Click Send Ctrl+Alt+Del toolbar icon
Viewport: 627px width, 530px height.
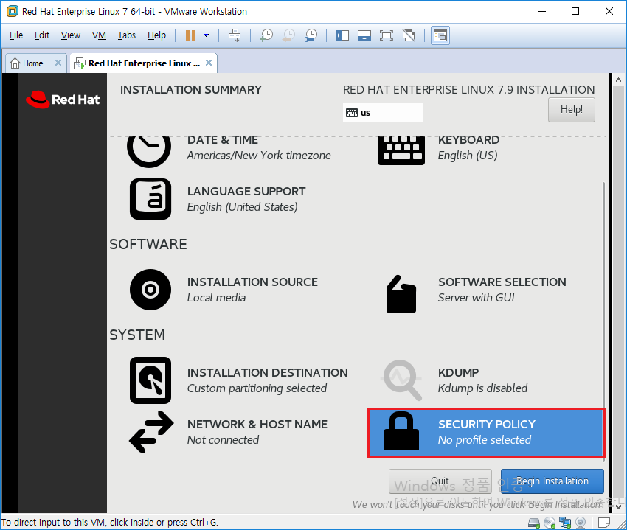click(235, 35)
